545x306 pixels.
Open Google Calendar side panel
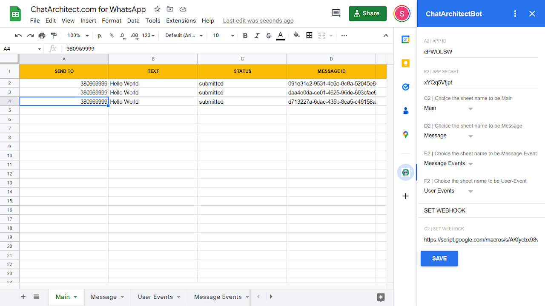click(406, 40)
